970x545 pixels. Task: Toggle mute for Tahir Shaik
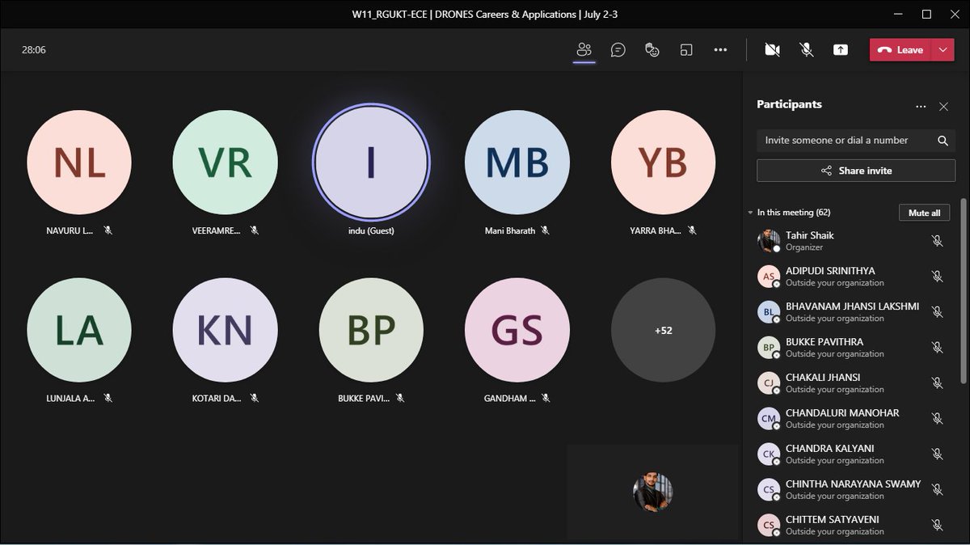[937, 241]
